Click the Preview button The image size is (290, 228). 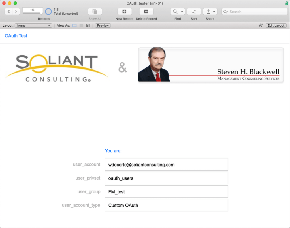[x=103, y=25]
